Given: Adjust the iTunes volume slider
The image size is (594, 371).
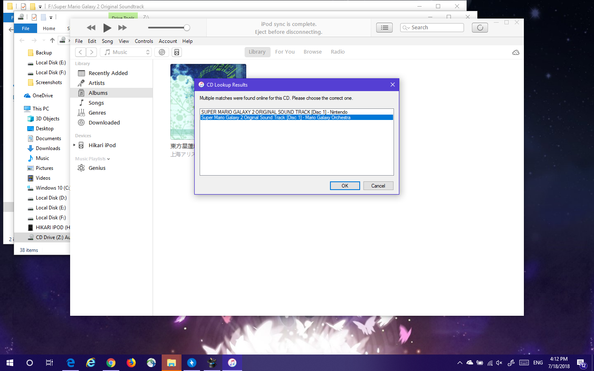Looking at the screenshot, I should (169, 28).
